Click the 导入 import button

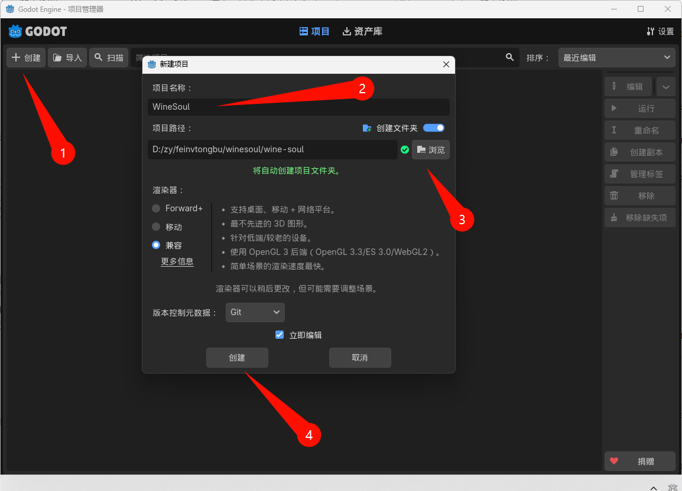pyautogui.click(x=67, y=58)
